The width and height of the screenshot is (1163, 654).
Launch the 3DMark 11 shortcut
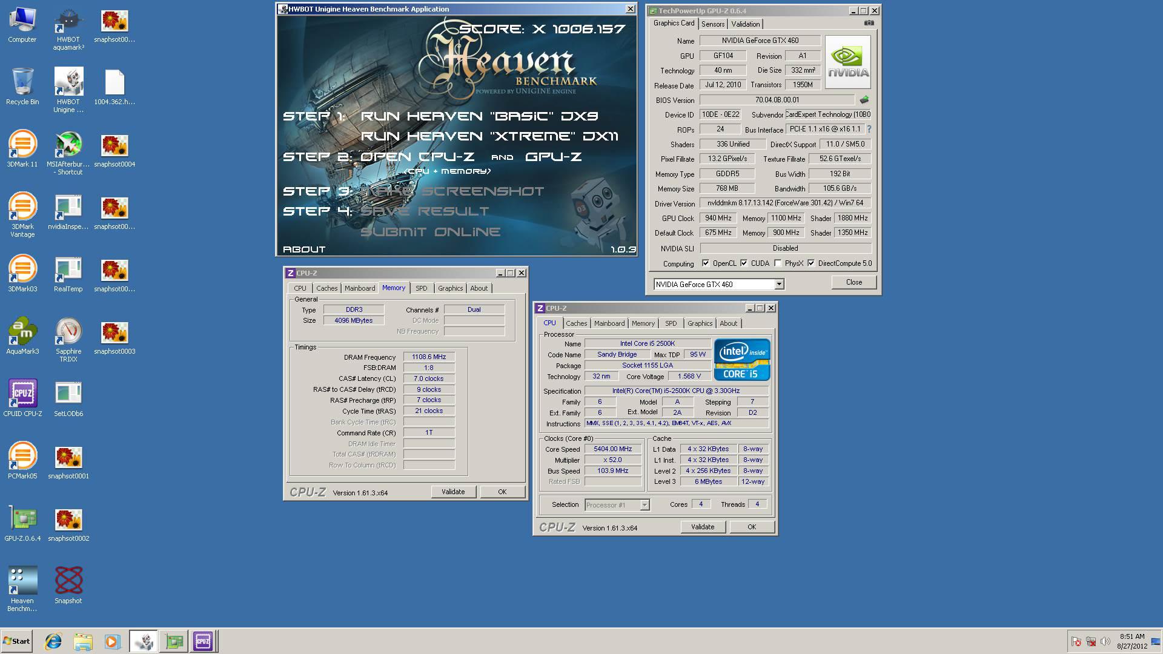22,148
